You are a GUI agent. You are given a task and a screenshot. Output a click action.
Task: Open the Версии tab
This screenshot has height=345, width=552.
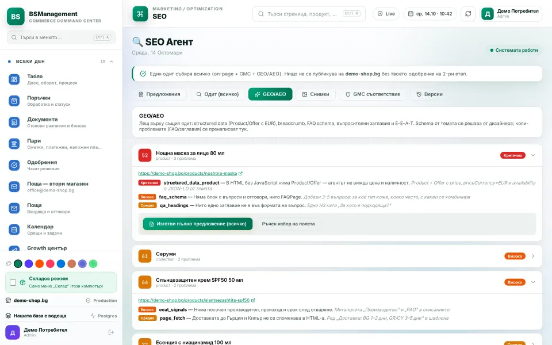click(430, 94)
